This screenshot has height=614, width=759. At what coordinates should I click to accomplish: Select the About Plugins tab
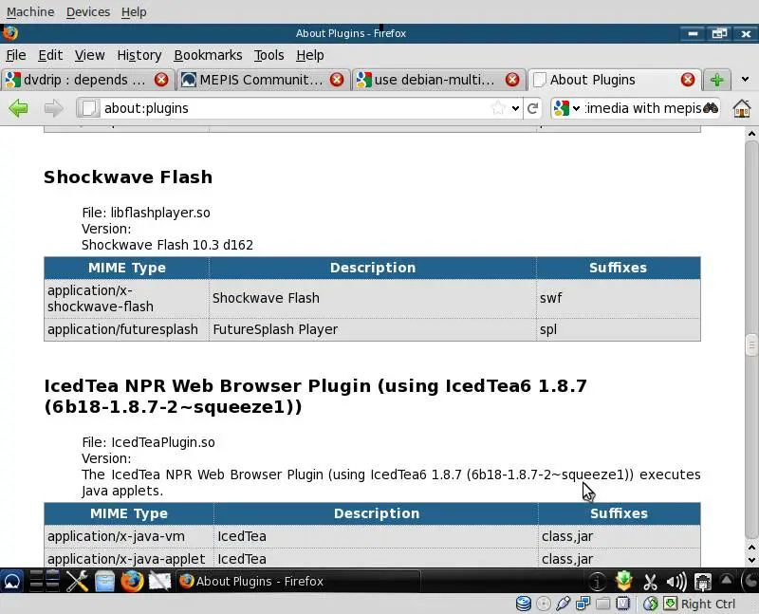614,80
